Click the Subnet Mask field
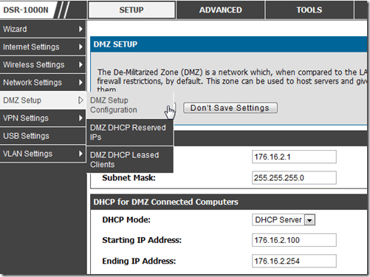370x277 pixels. click(x=294, y=178)
